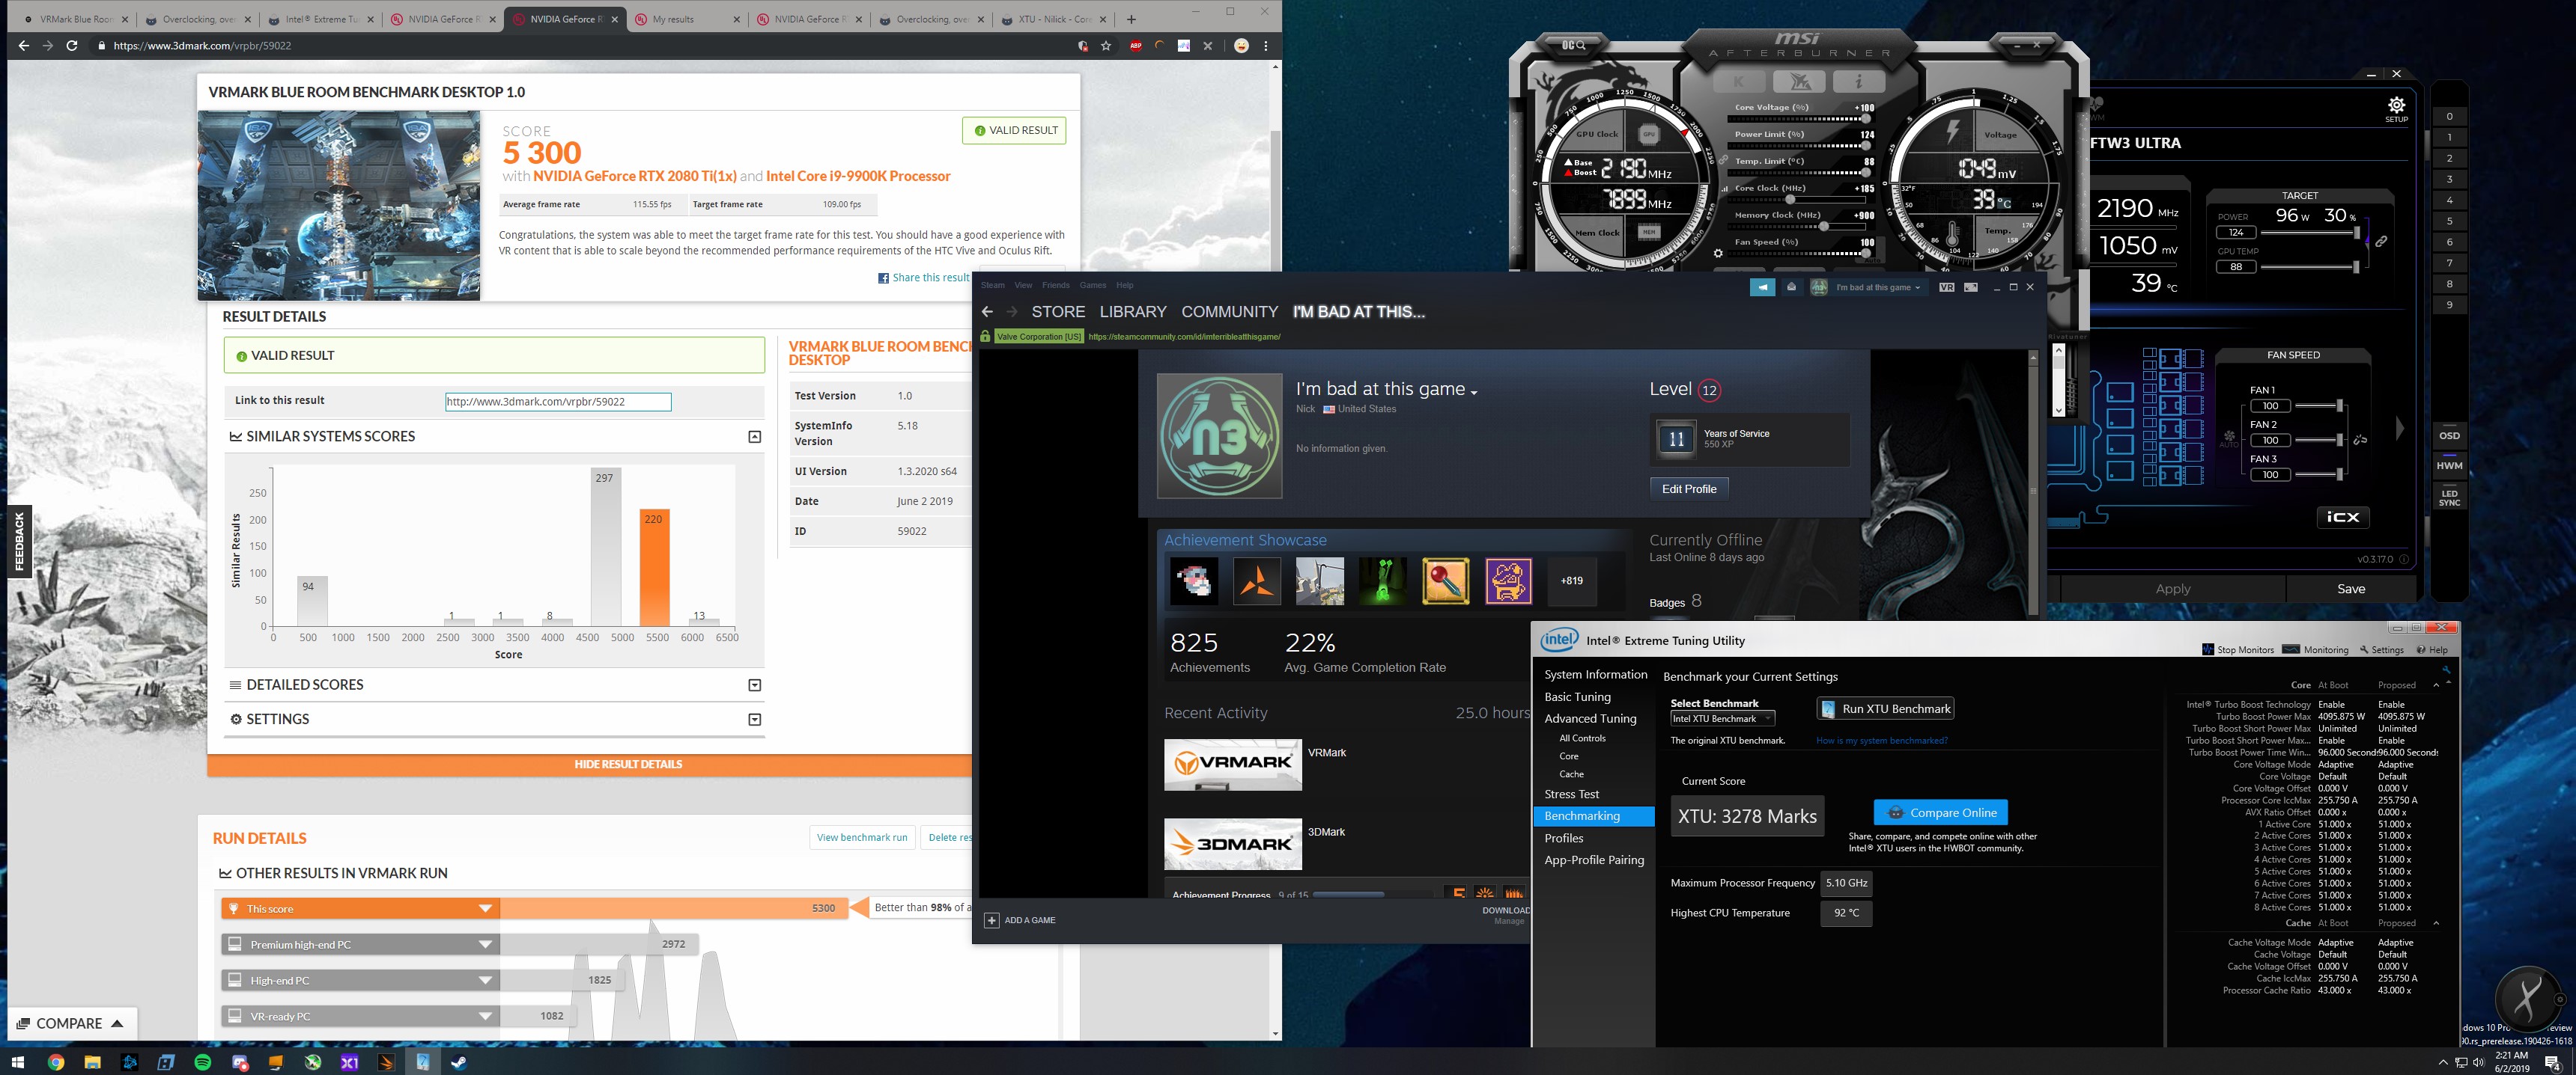Click the blue wrench icon in Intel XTU panel

[2446, 670]
